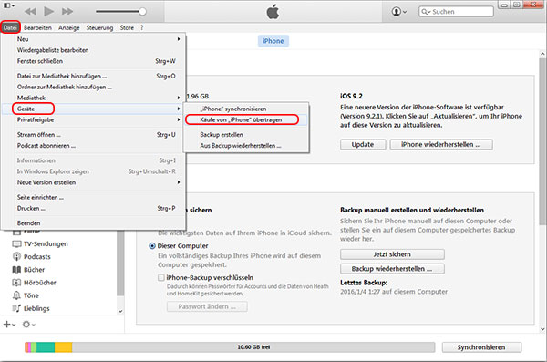Open the ? help menu
The width and height of the screenshot is (547, 362).
pyautogui.click(x=141, y=27)
